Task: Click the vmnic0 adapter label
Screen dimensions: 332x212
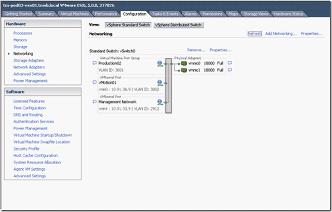Action: pos(194,63)
